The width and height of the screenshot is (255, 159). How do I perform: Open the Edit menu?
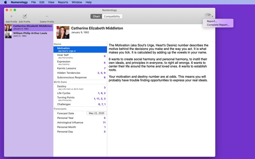coord(42,2)
